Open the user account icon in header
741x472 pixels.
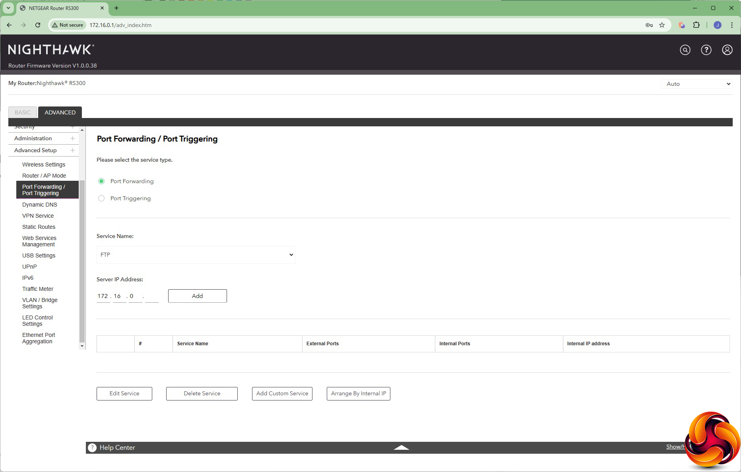point(727,50)
